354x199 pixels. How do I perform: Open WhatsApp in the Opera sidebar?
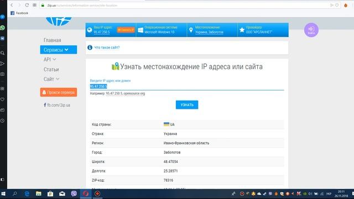point(2,28)
